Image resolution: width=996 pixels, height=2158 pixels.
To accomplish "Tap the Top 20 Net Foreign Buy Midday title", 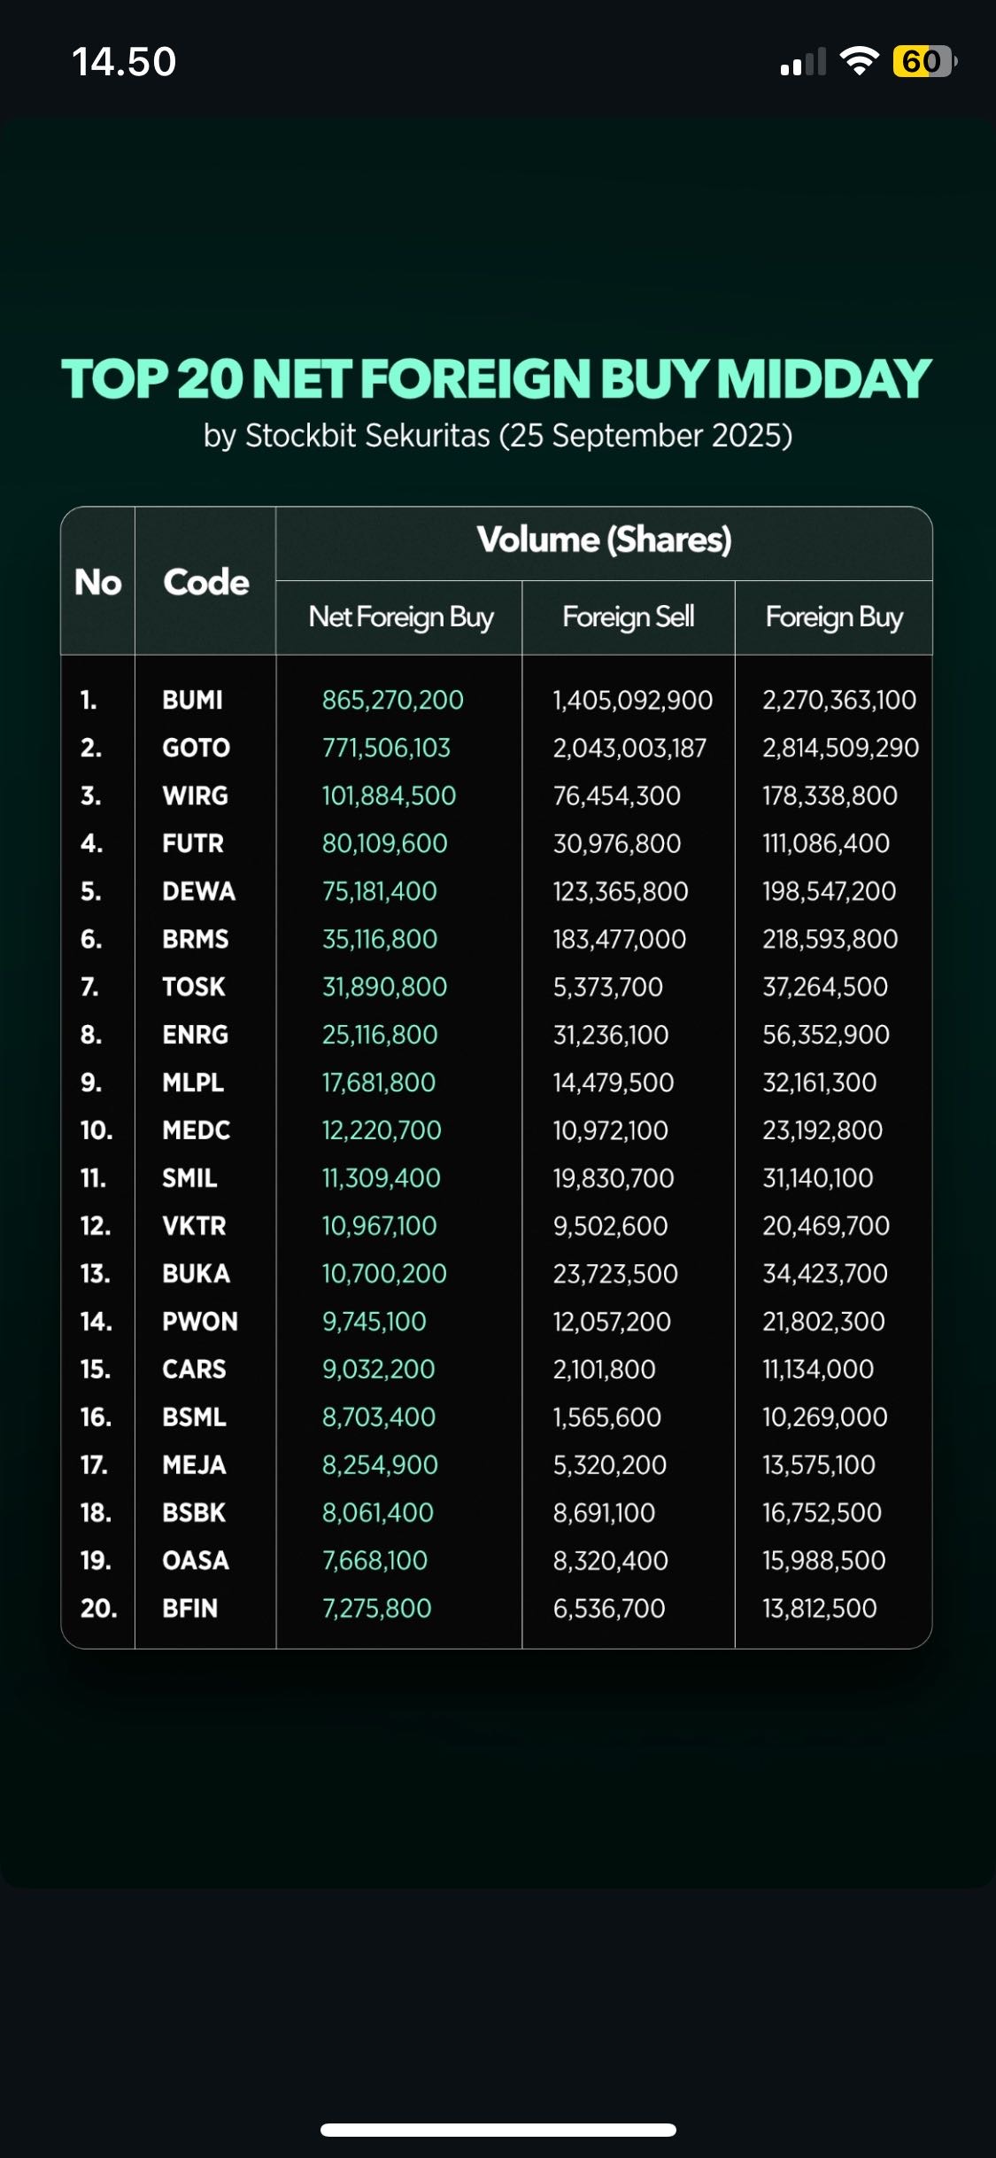I will 497,379.
